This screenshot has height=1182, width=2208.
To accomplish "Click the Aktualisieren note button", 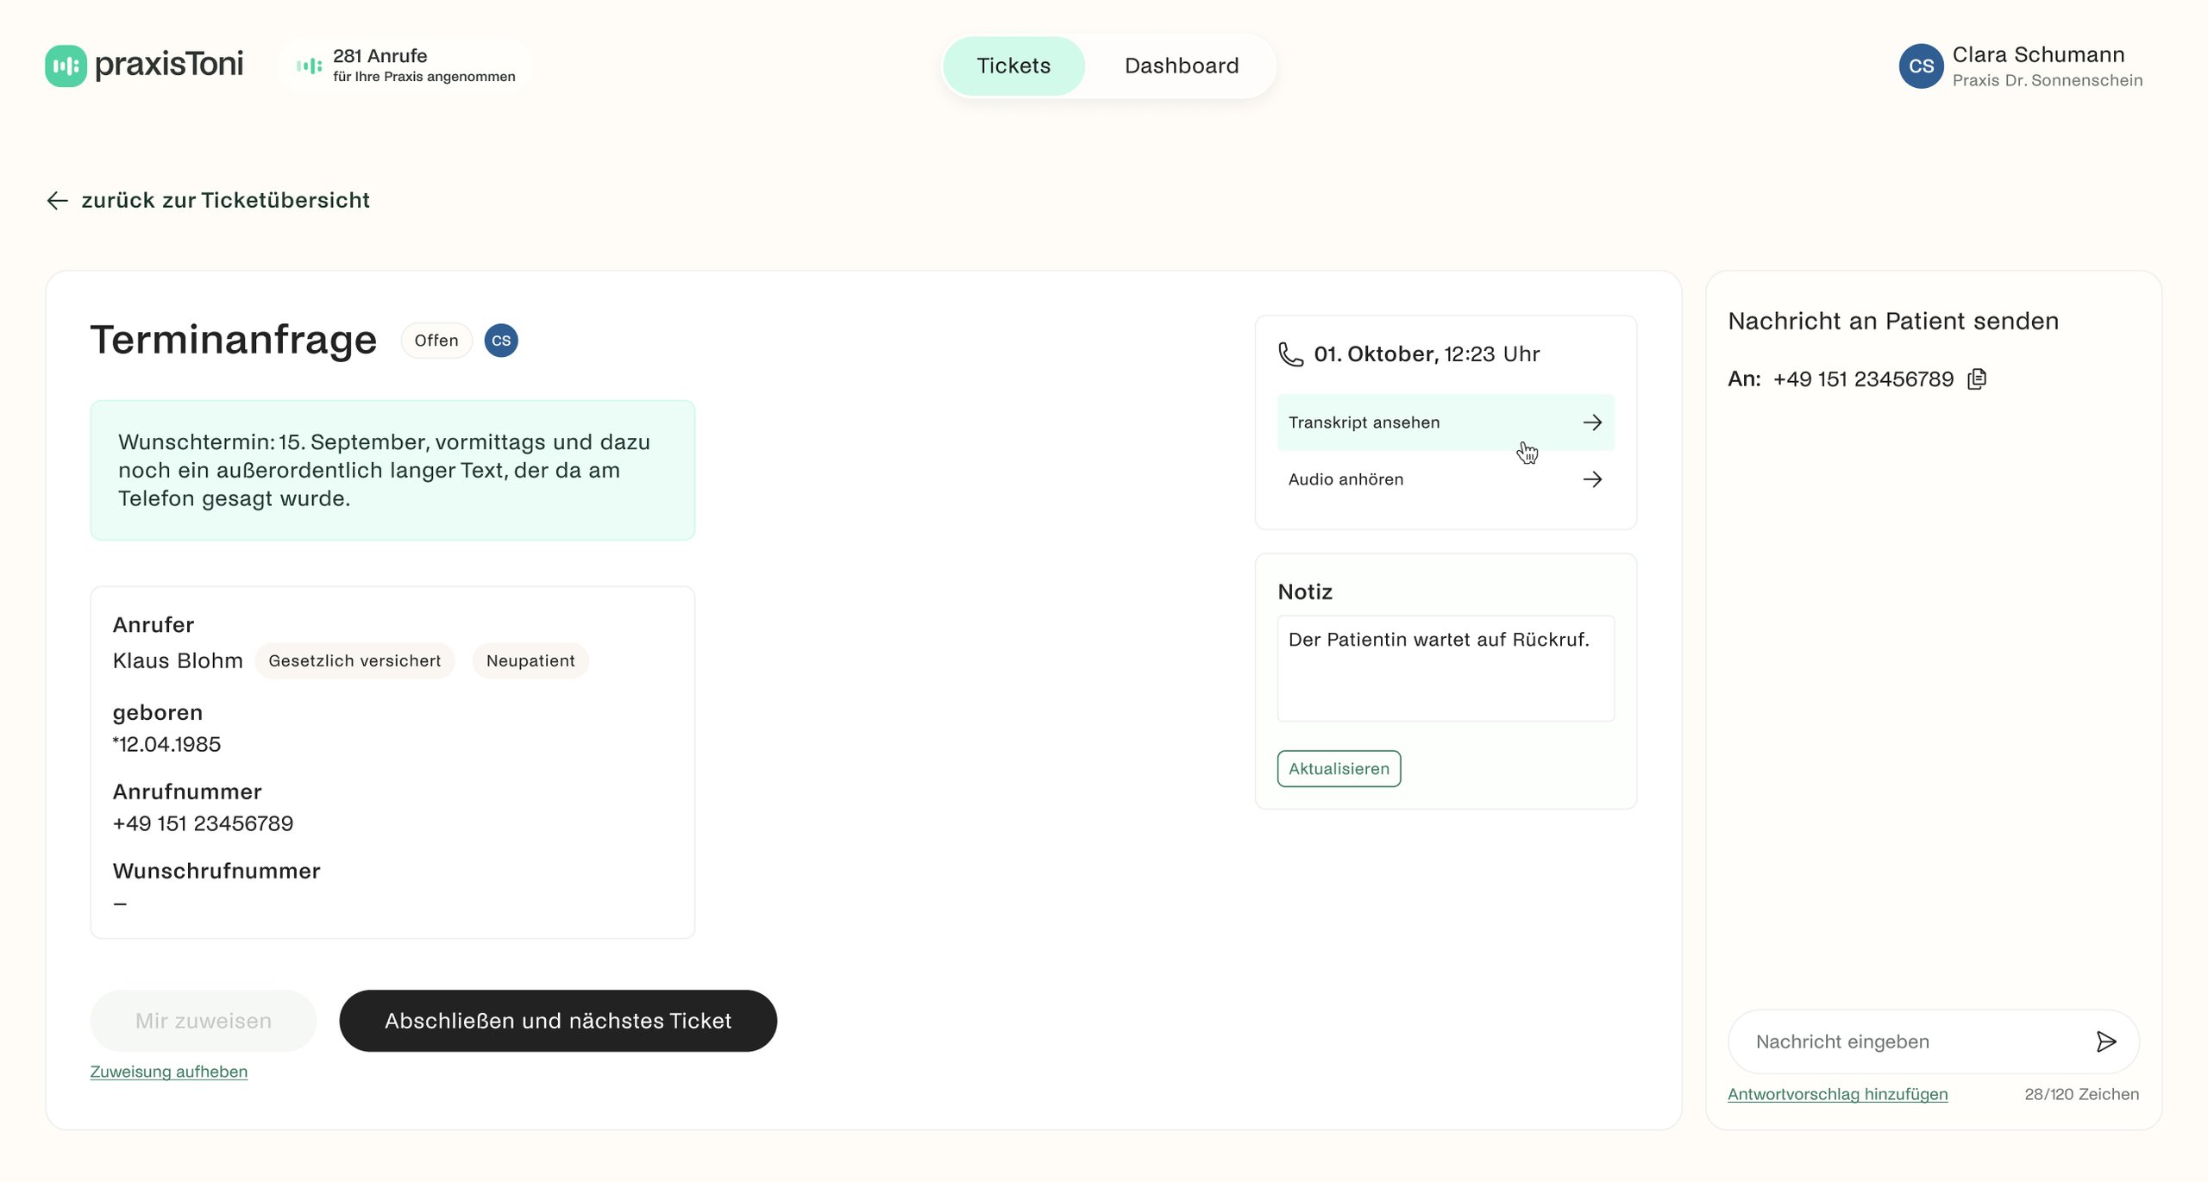I will pos(1339,768).
